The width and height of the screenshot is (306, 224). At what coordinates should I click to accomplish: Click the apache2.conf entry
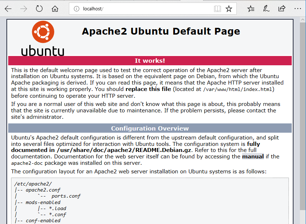(x=43, y=190)
